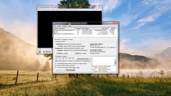Open the Action menu
The width and height of the screenshot is (171, 96).
click(59, 26)
